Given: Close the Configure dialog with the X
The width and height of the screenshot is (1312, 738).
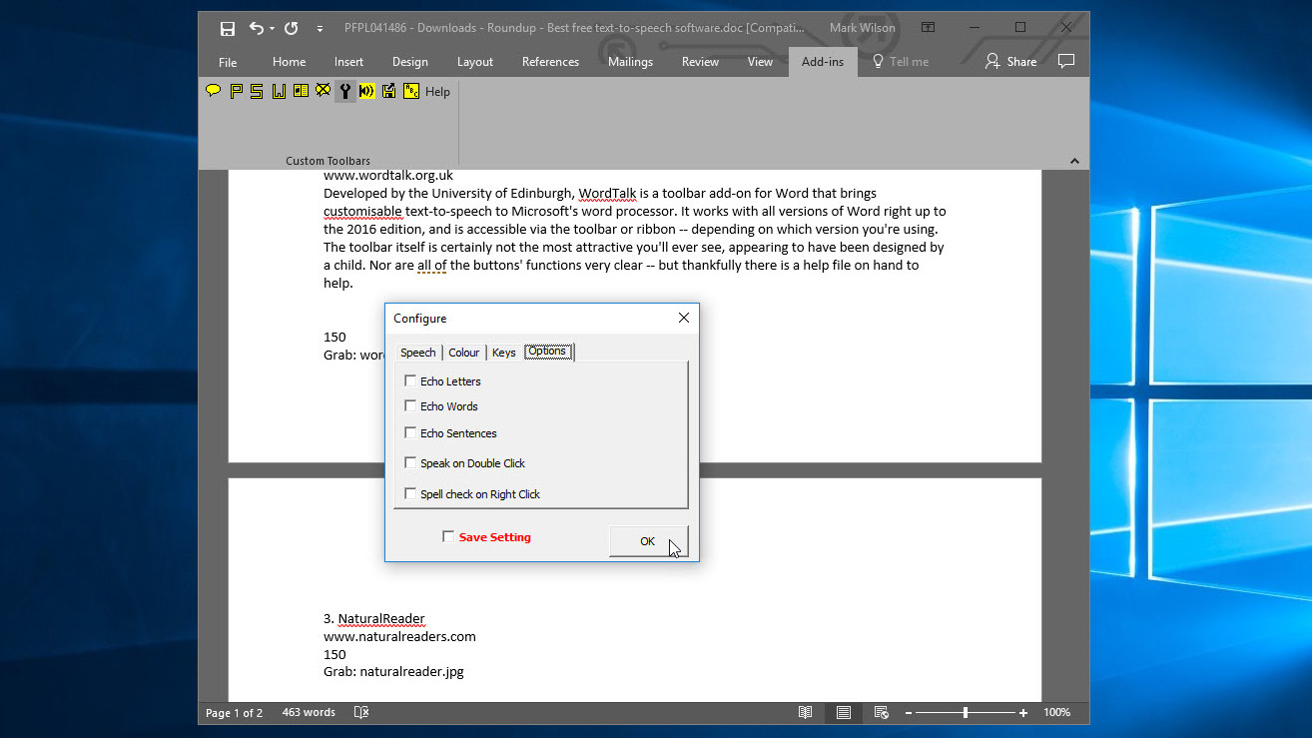Looking at the screenshot, I should [684, 318].
